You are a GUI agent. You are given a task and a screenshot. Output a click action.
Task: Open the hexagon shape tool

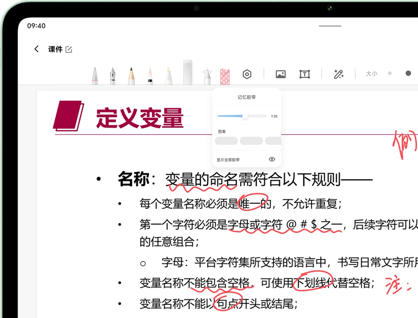(x=247, y=74)
